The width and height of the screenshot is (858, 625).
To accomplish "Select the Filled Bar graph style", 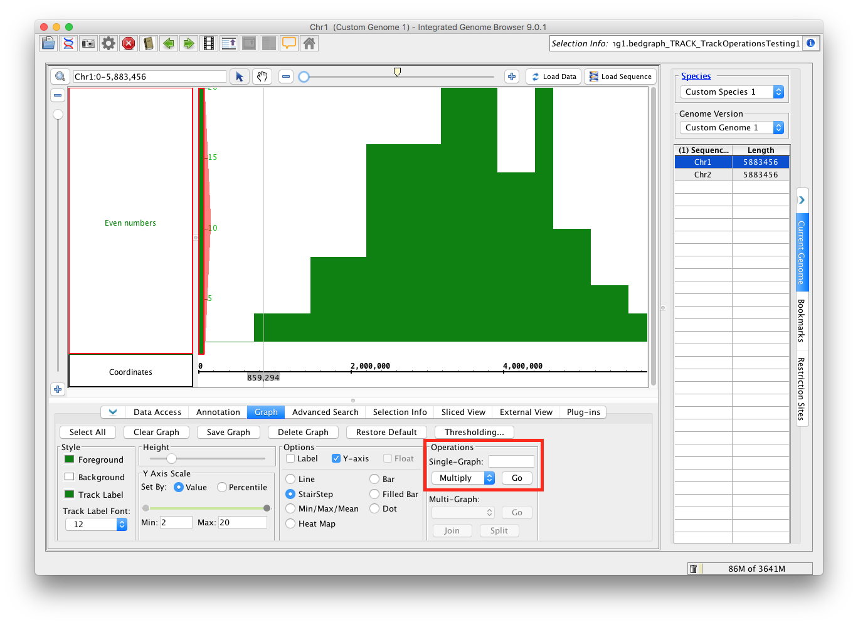I will click(x=374, y=494).
